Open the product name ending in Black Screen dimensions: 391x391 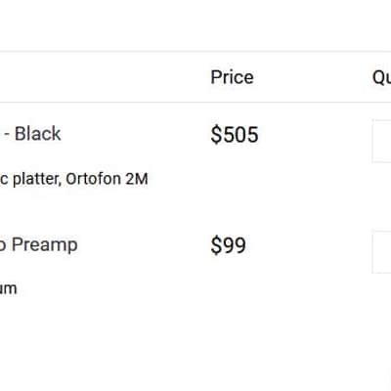click(x=30, y=134)
